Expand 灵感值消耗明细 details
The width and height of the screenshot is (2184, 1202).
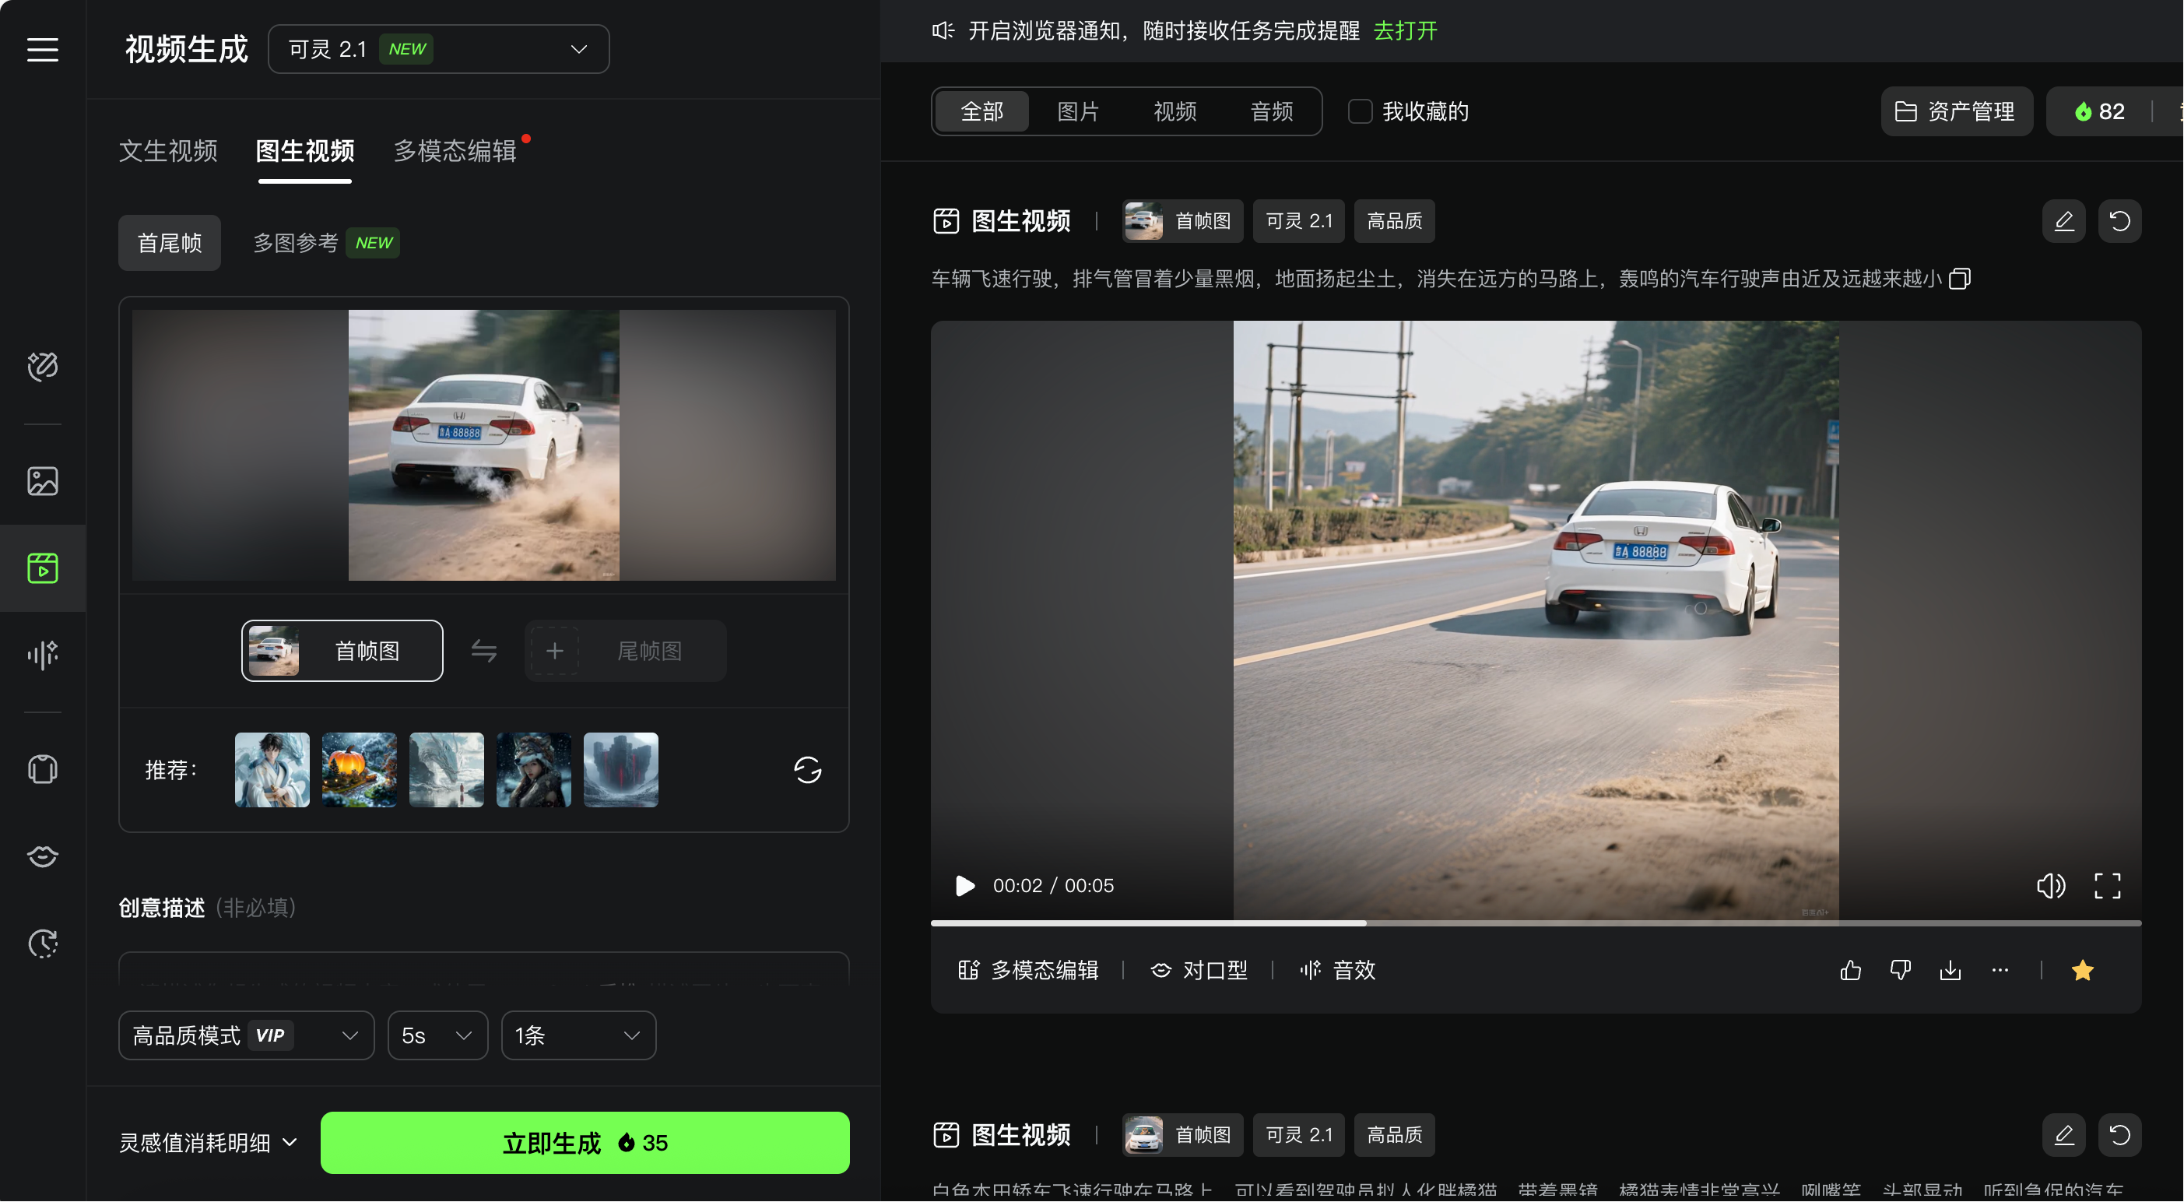pos(209,1144)
